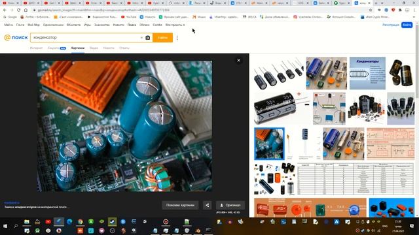Image resolution: width=419 pixels, height=235 pixels.
Task: Open the tab search dropdown arrow
Action: pos(382,3)
